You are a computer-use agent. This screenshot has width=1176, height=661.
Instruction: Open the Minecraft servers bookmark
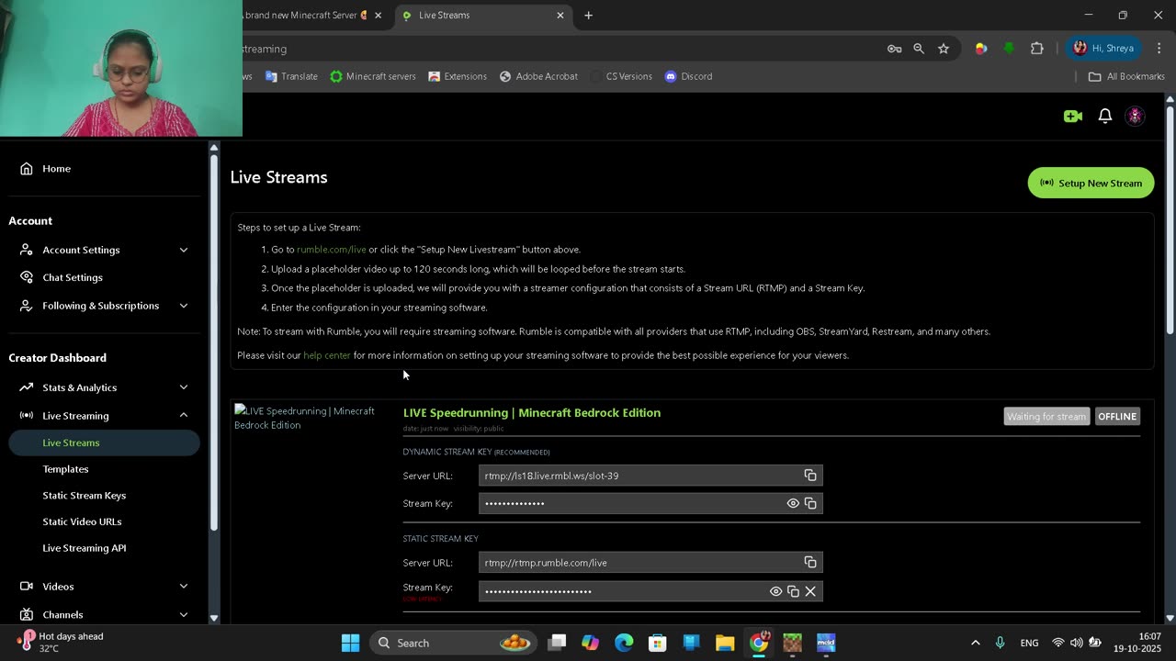click(373, 76)
